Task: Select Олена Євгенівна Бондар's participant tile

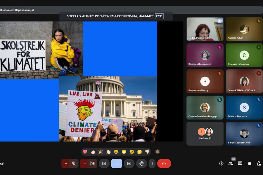Action: (205, 108)
